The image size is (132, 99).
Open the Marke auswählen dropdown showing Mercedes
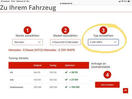click(x=27, y=42)
